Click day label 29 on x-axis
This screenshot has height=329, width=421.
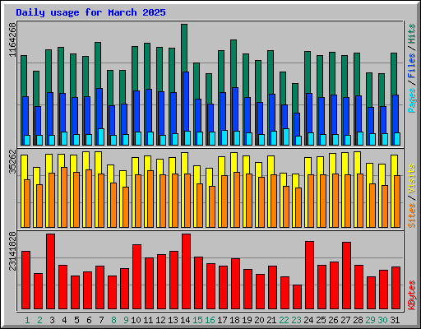pyautogui.click(x=370, y=320)
